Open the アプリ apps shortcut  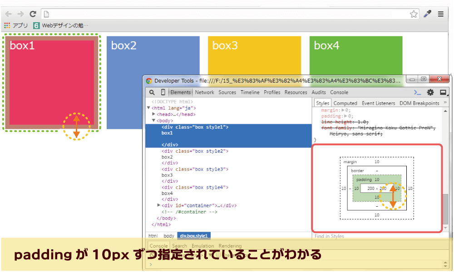[16, 25]
